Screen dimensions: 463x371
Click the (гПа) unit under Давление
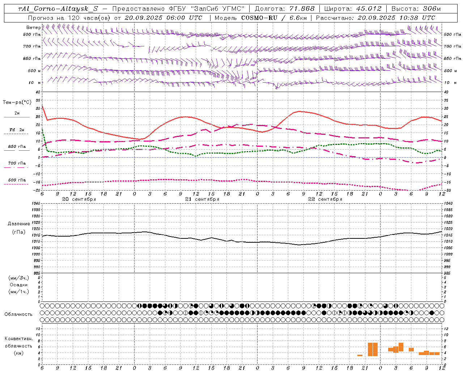19,232
